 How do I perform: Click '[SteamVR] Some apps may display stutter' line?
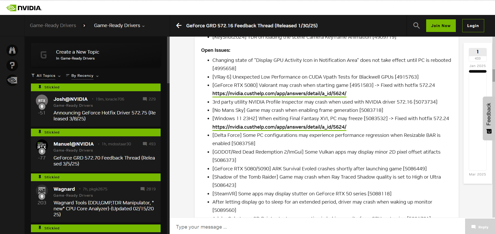pos(302,194)
